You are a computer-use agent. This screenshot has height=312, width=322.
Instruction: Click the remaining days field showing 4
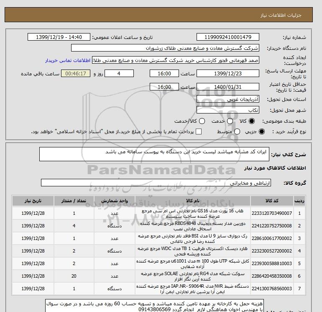pos(119,73)
